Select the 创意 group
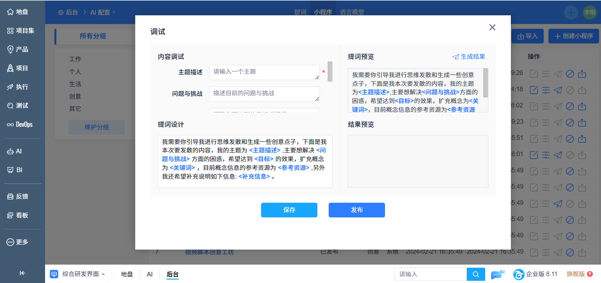Screen dimensions: 601x283 pyautogui.click(x=75, y=97)
